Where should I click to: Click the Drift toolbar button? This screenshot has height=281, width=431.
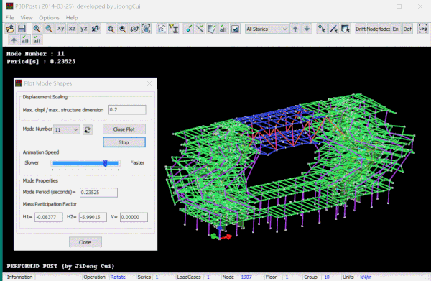click(361, 29)
